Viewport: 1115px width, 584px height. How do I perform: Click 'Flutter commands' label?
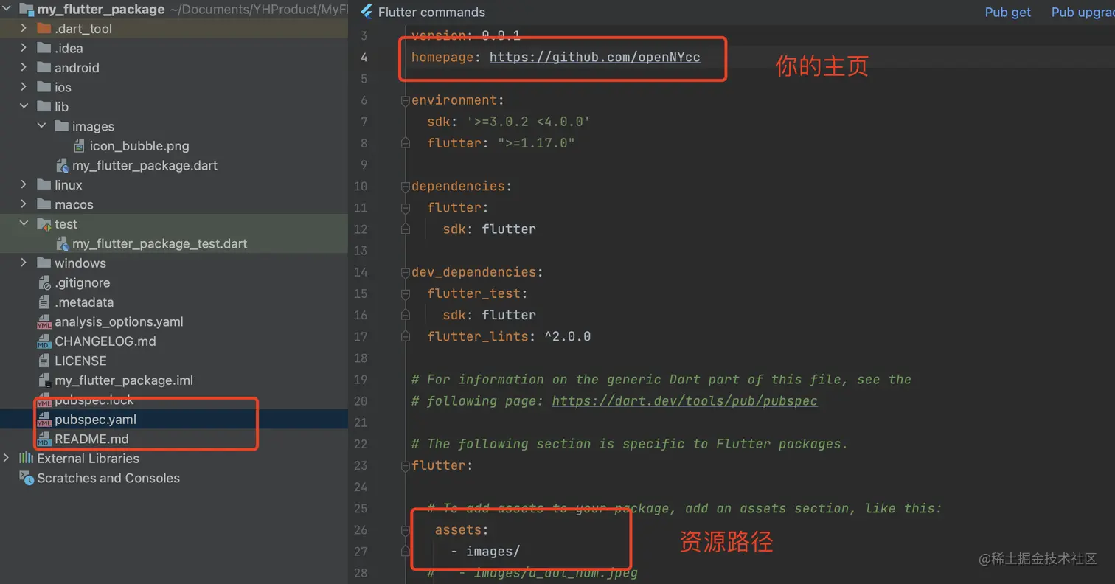(431, 12)
